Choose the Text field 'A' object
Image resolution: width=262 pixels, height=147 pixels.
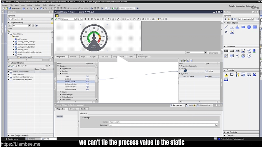226,32
